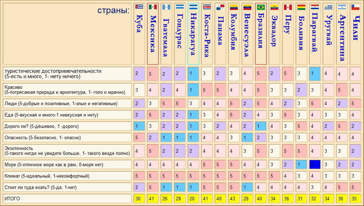
Task: Click Guatemala's total cell showing 26
Action: coord(166,199)
